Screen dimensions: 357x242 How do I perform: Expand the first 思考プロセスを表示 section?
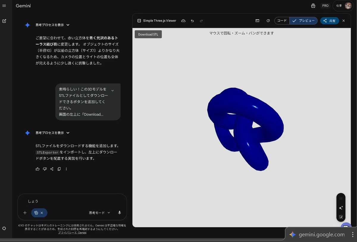tap(52, 25)
